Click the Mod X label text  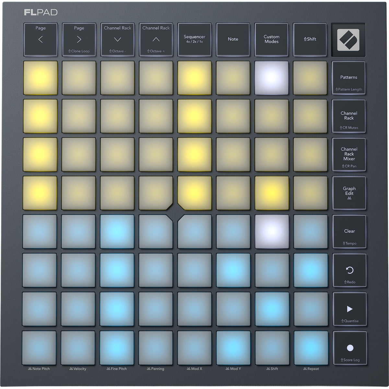[197, 369]
